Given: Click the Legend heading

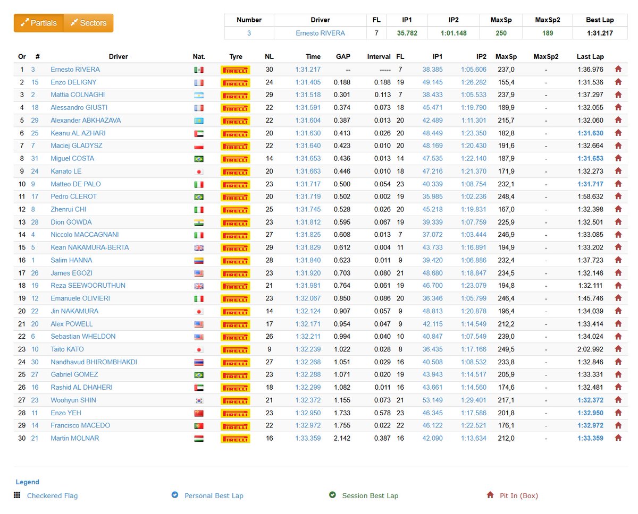Looking at the screenshot, I should (x=28, y=482).
